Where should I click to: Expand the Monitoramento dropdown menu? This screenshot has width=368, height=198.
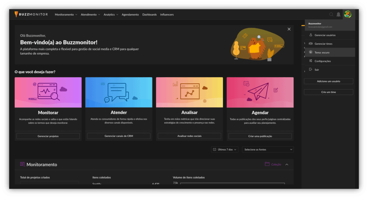point(66,15)
